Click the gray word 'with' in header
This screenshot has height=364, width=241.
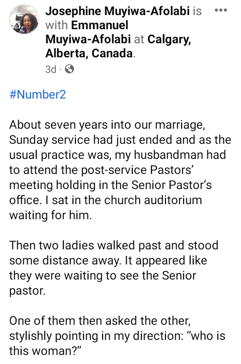[x=57, y=25]
